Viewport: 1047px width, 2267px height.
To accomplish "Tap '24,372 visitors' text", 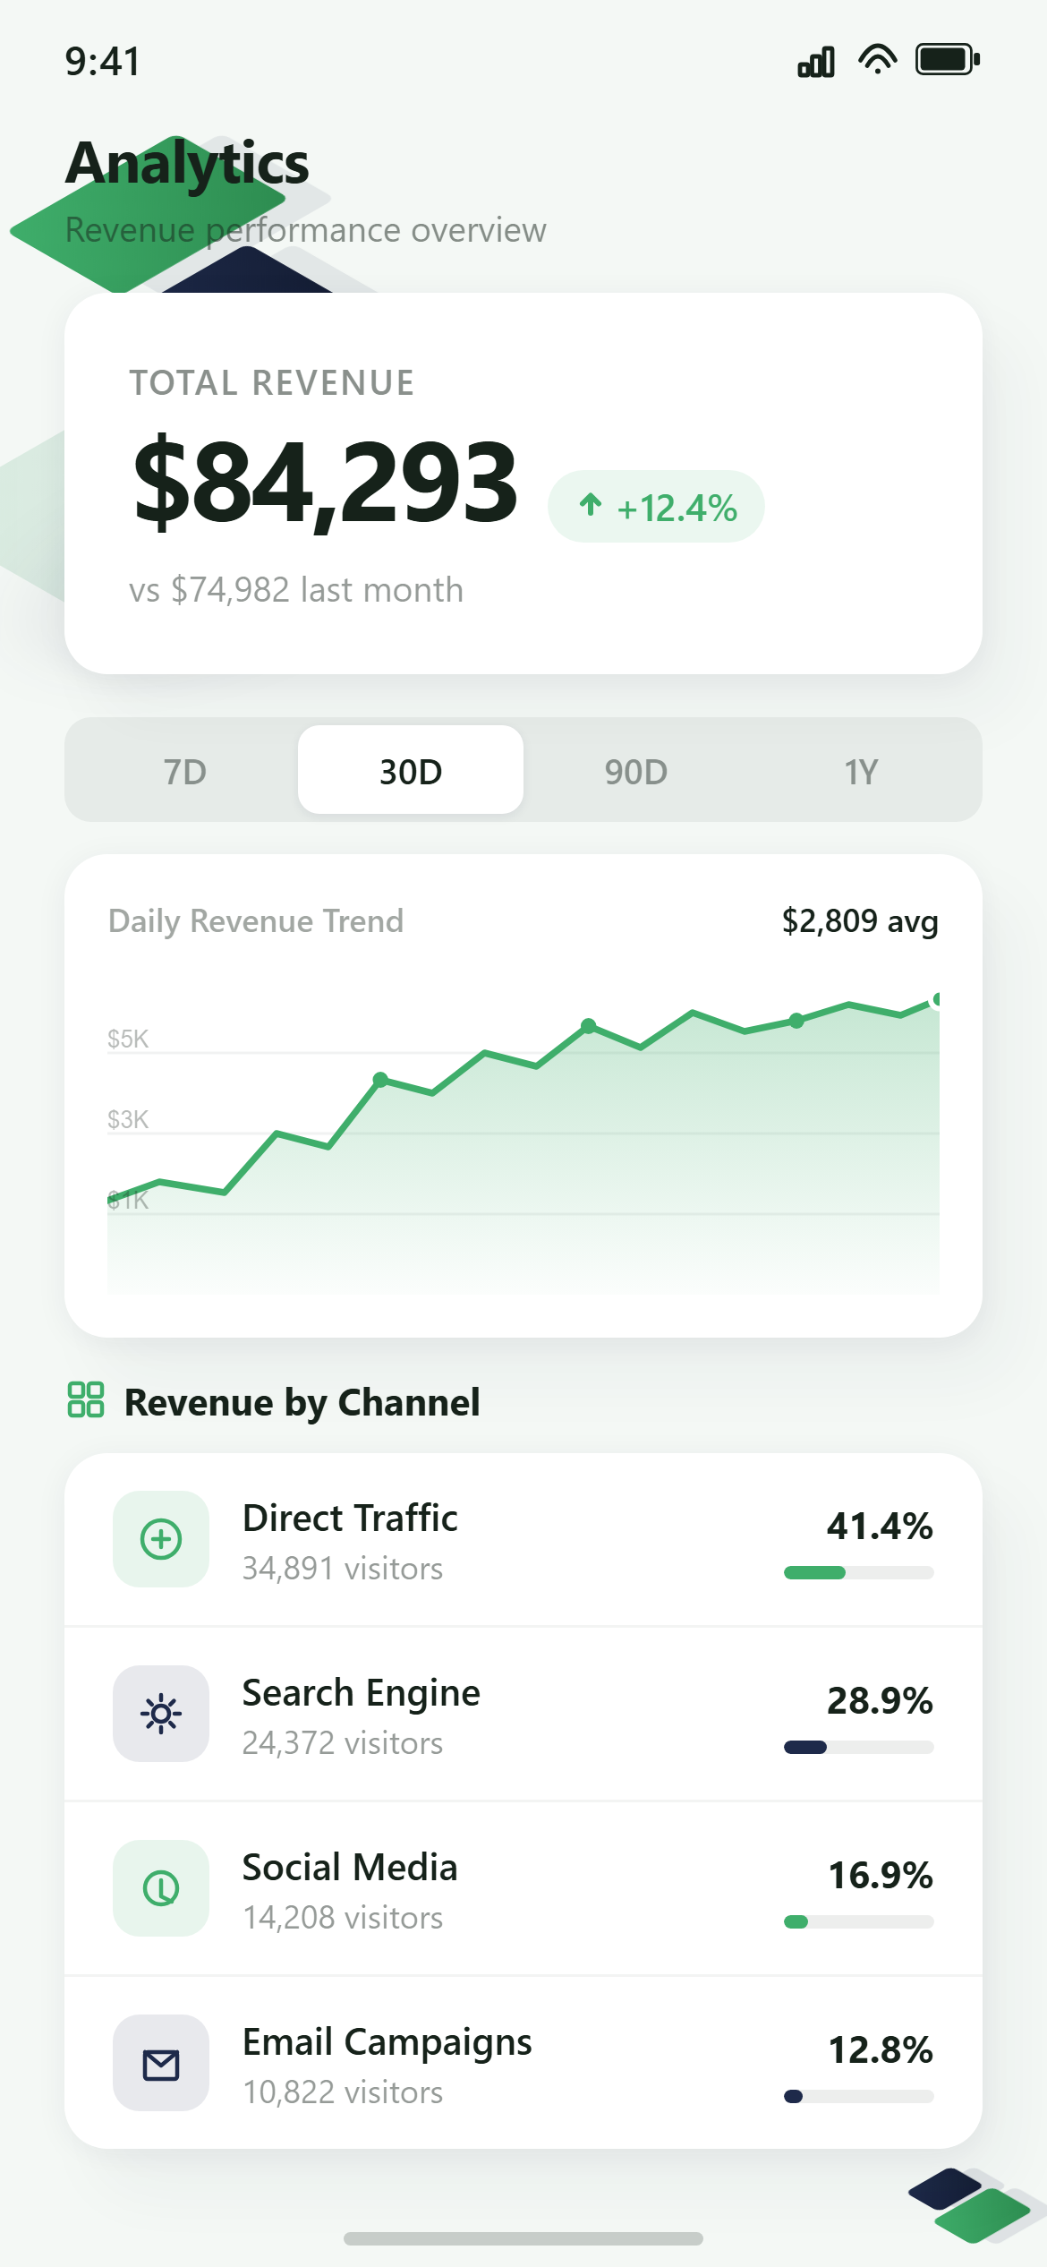I will click(x=343, y=1743).
